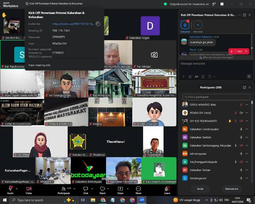Copy the meeting invite link

pos(98,24)
